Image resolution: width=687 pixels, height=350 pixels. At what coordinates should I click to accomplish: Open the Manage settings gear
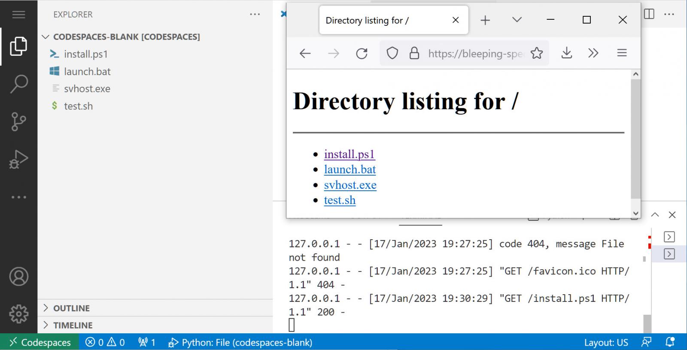coord(18,314)
